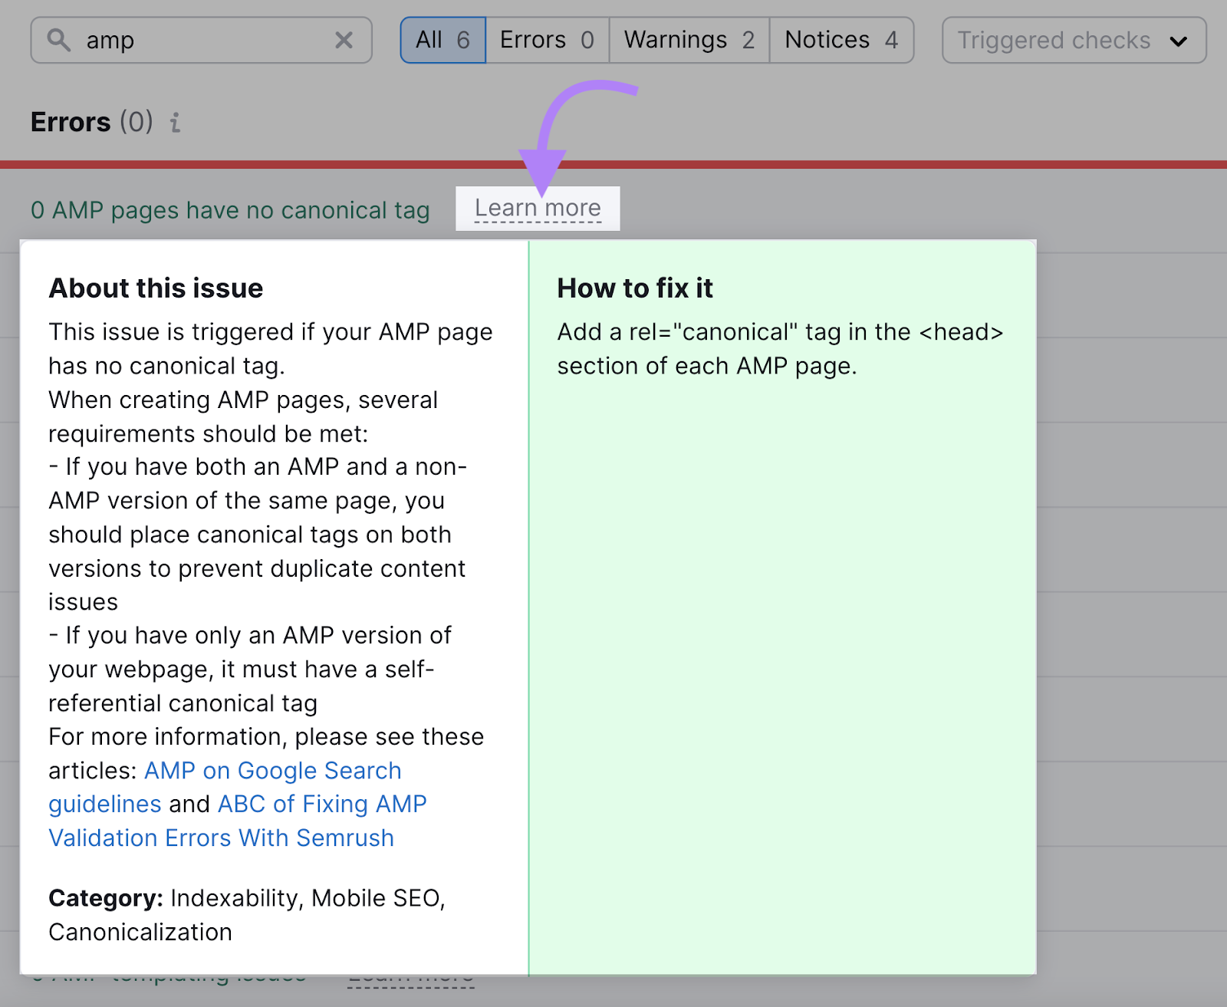Click the Errors (0) section header
This screenshot has height=1007, width=1227.
(x=90, y=121)
